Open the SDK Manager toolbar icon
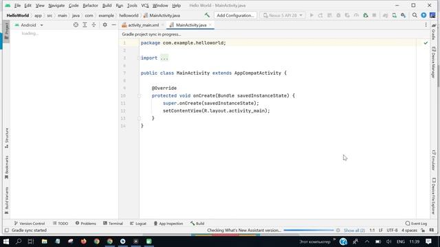Image resolution: width=440 pixels, height=247 pixels. pos(404,15)
